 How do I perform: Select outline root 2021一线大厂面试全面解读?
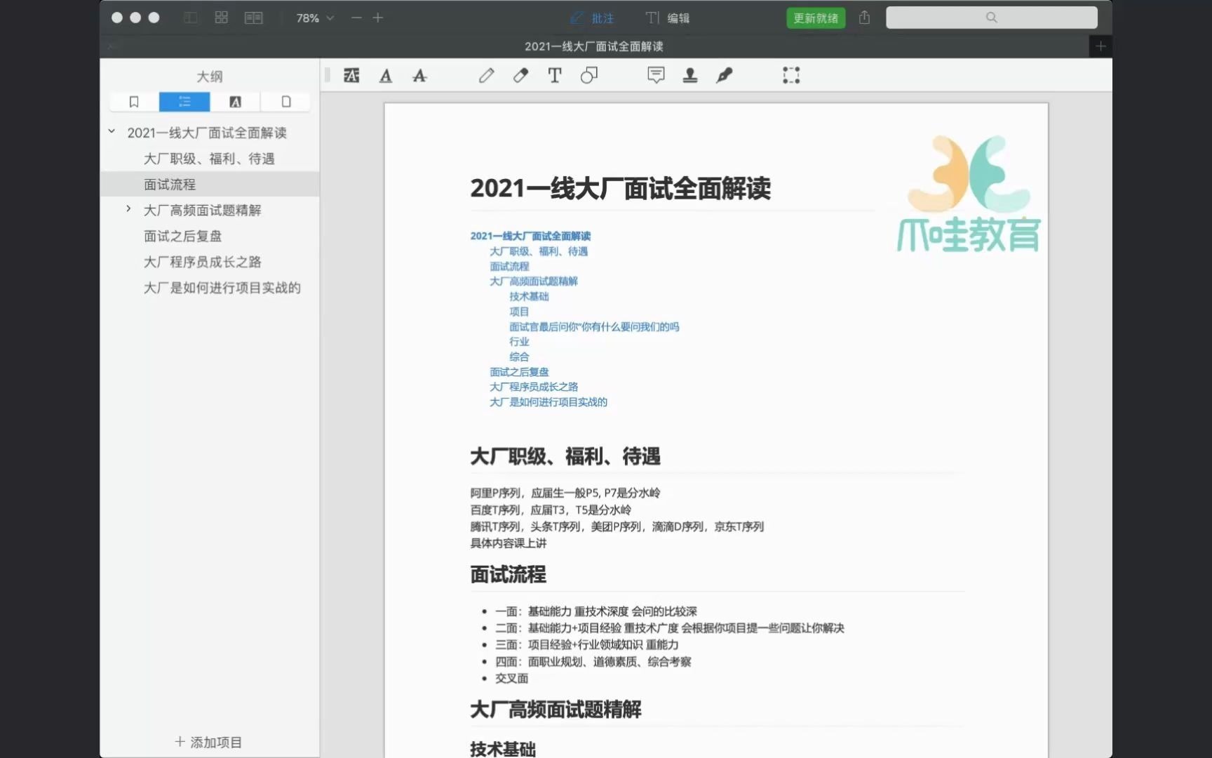(207, 133)
